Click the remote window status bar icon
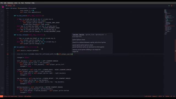Image resolution: width=176 pixels, height=99 pixels. coord(1,96)
